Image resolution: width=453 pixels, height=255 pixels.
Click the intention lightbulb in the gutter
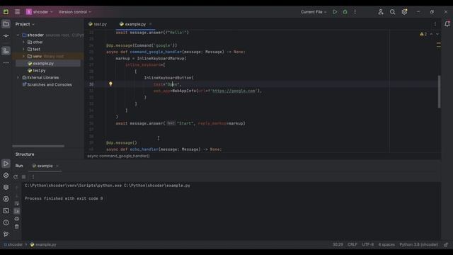pos(110,84)
